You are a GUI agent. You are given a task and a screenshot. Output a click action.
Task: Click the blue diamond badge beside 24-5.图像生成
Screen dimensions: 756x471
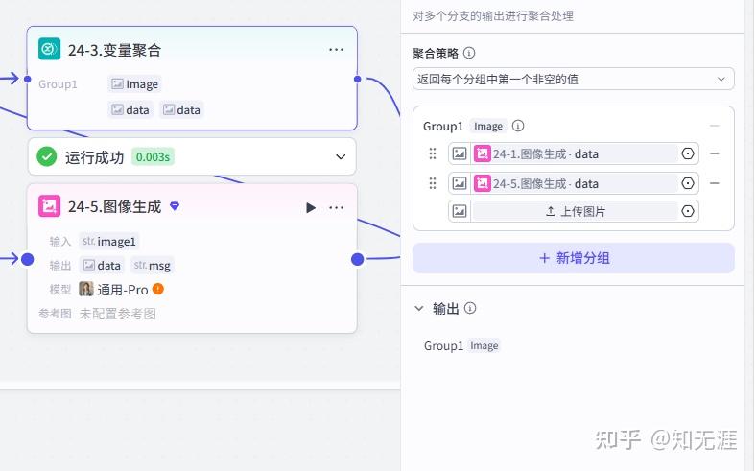pos(175,206)
